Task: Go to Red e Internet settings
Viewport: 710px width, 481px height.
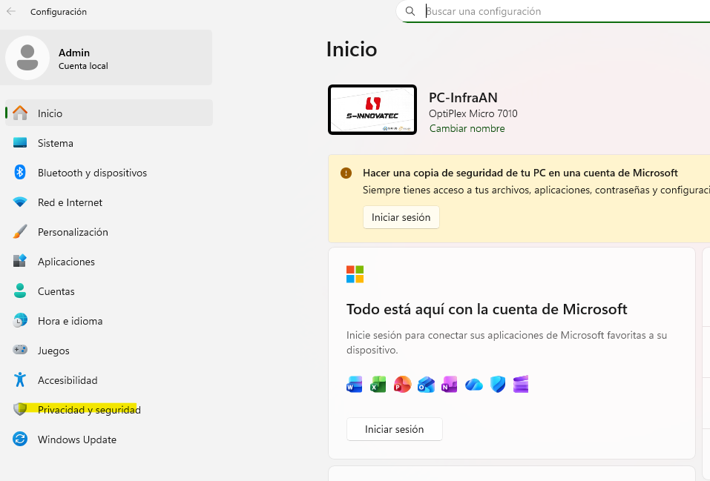Action: (x=108, y=202)
